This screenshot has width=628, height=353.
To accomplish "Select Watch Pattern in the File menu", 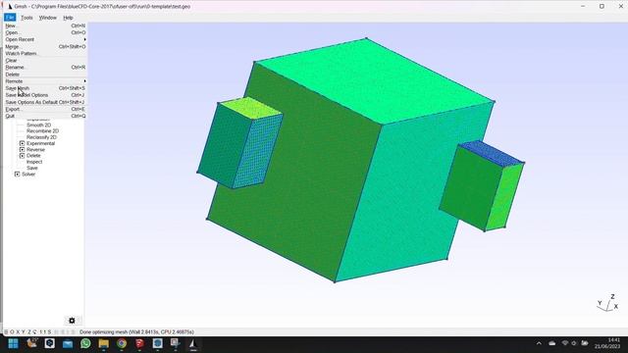I will click(45, 53).
